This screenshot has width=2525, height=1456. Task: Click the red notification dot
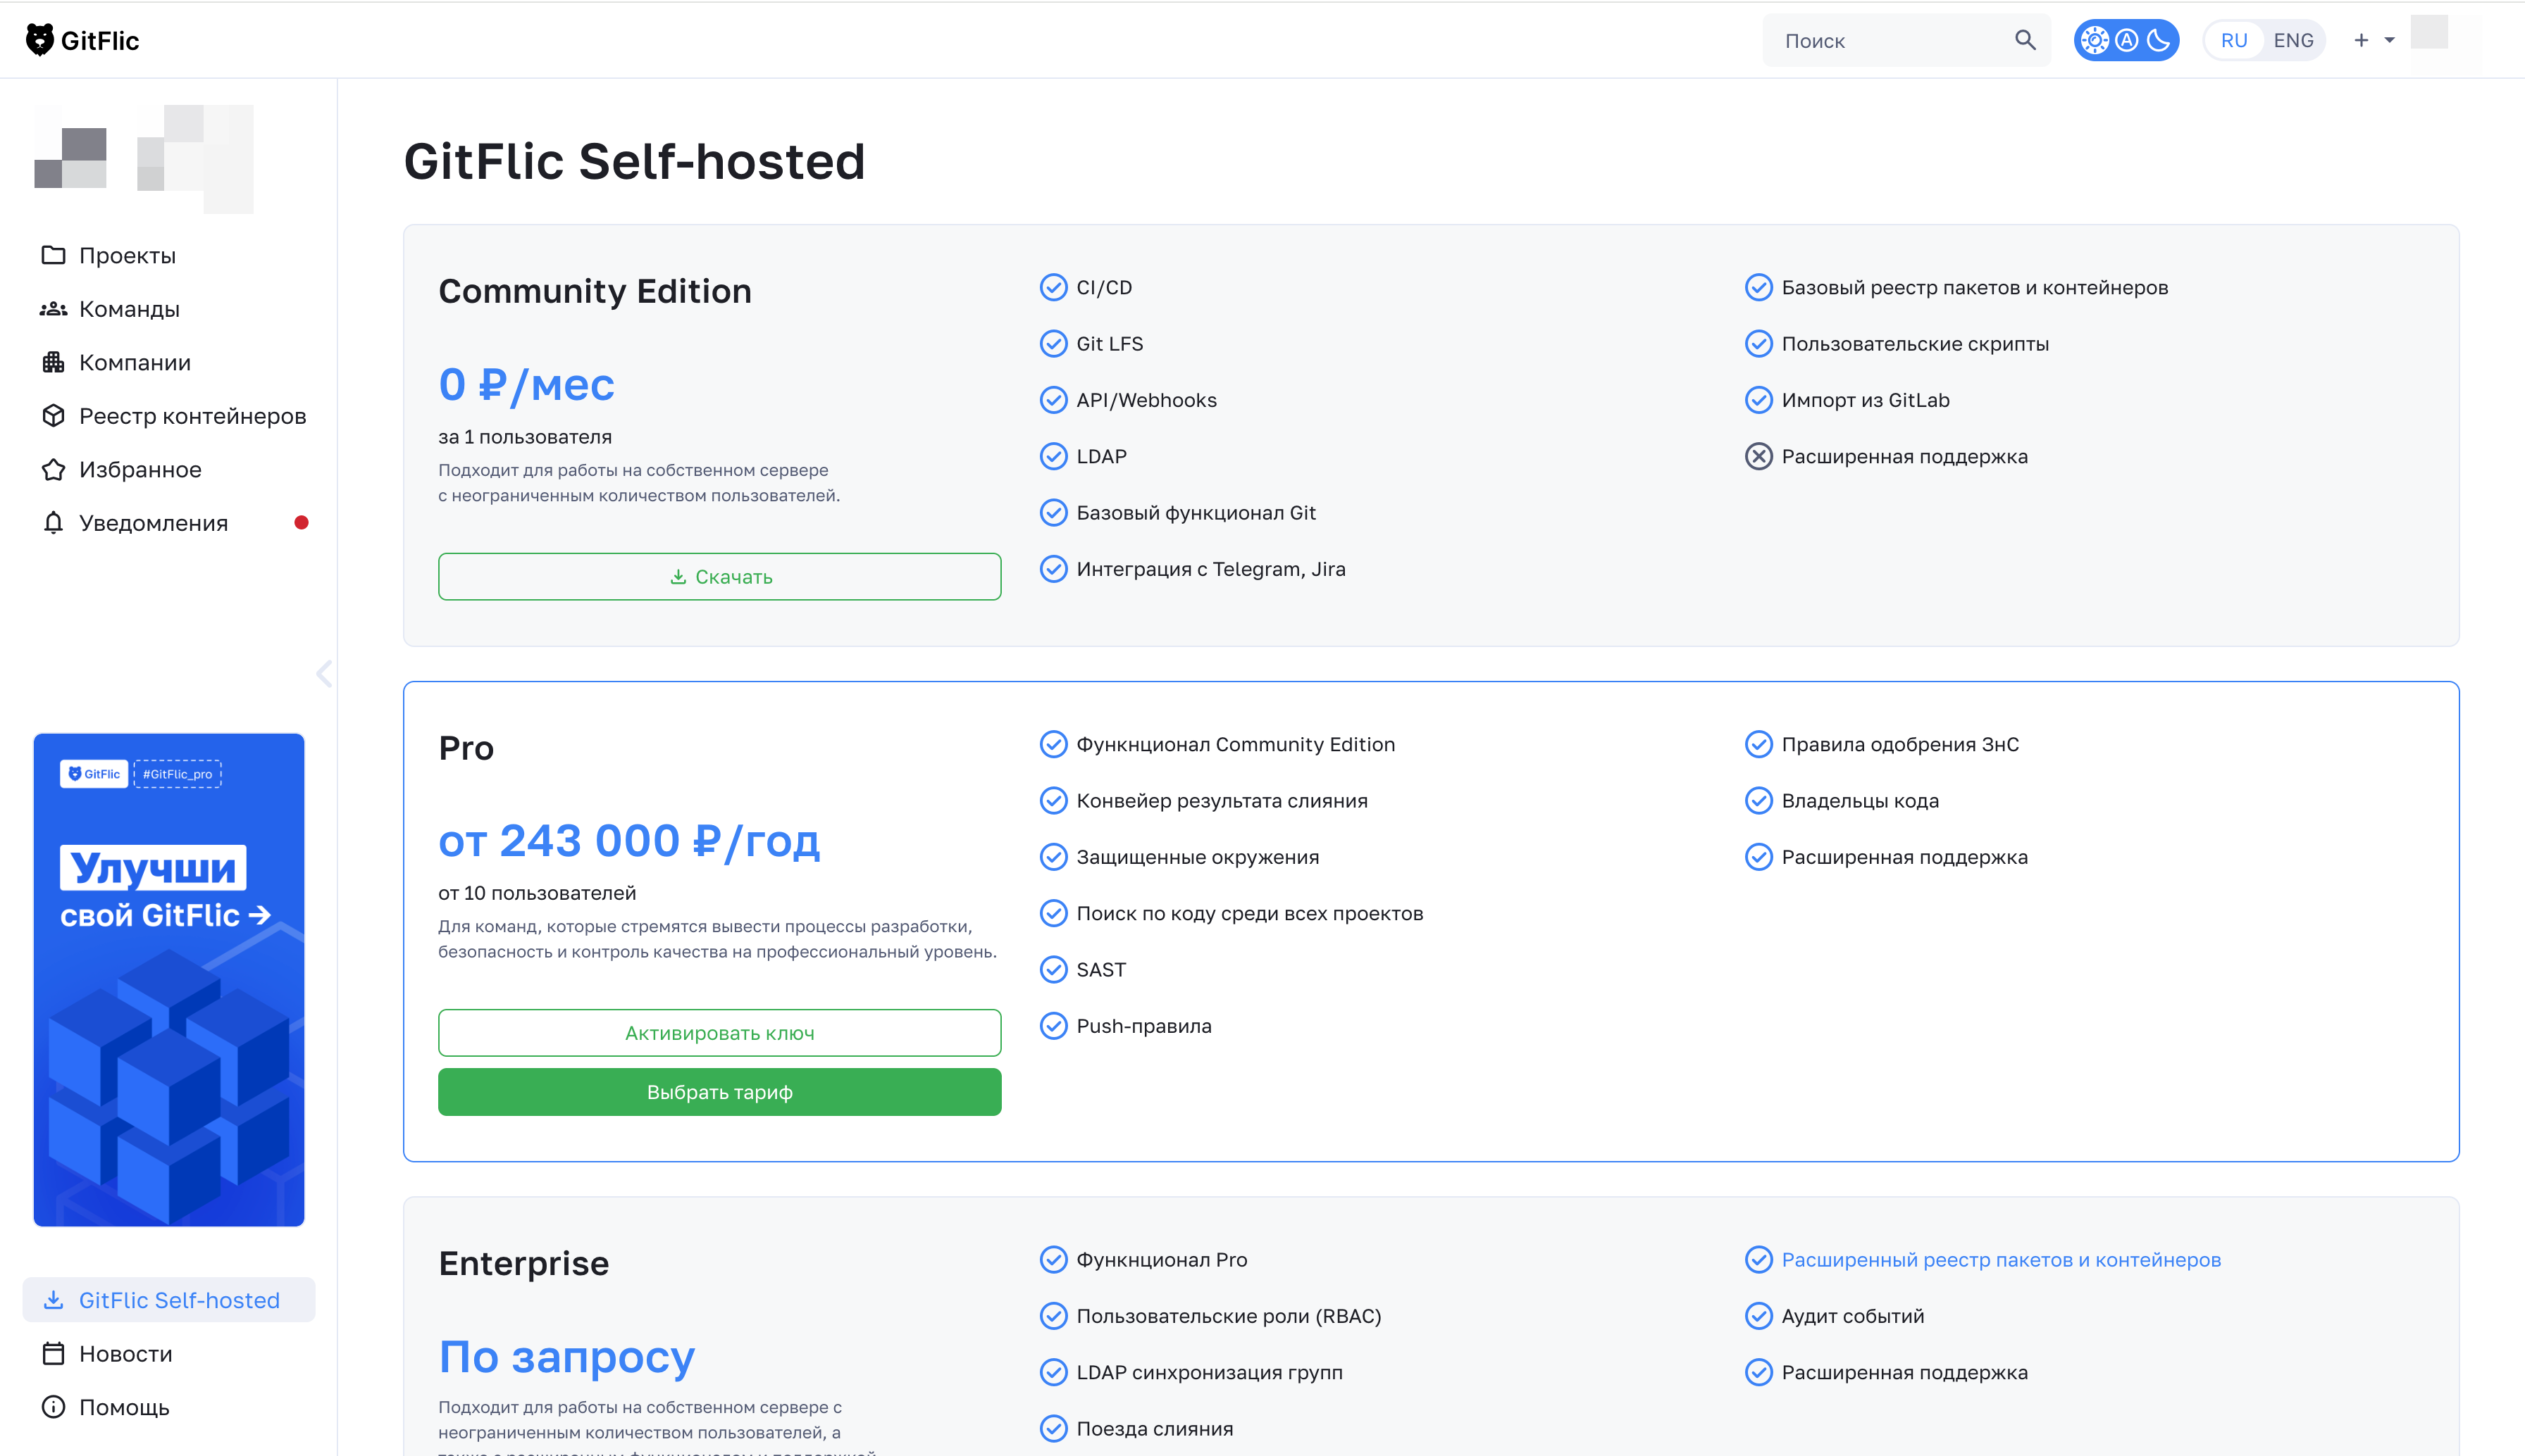click(x=301, y=523)
